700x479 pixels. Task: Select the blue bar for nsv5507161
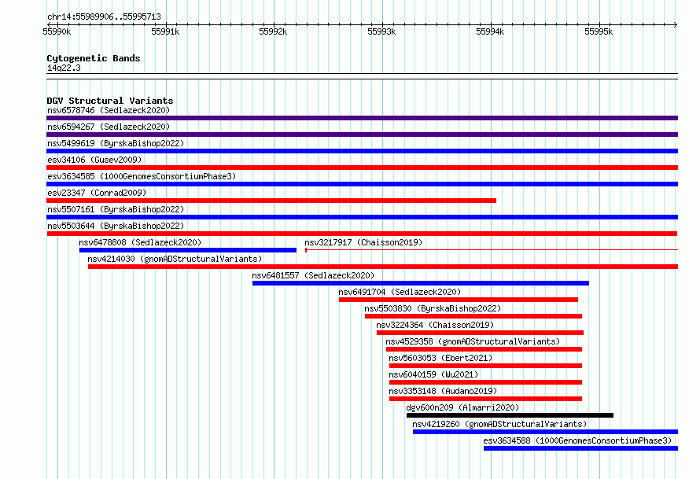coord(362,217)
